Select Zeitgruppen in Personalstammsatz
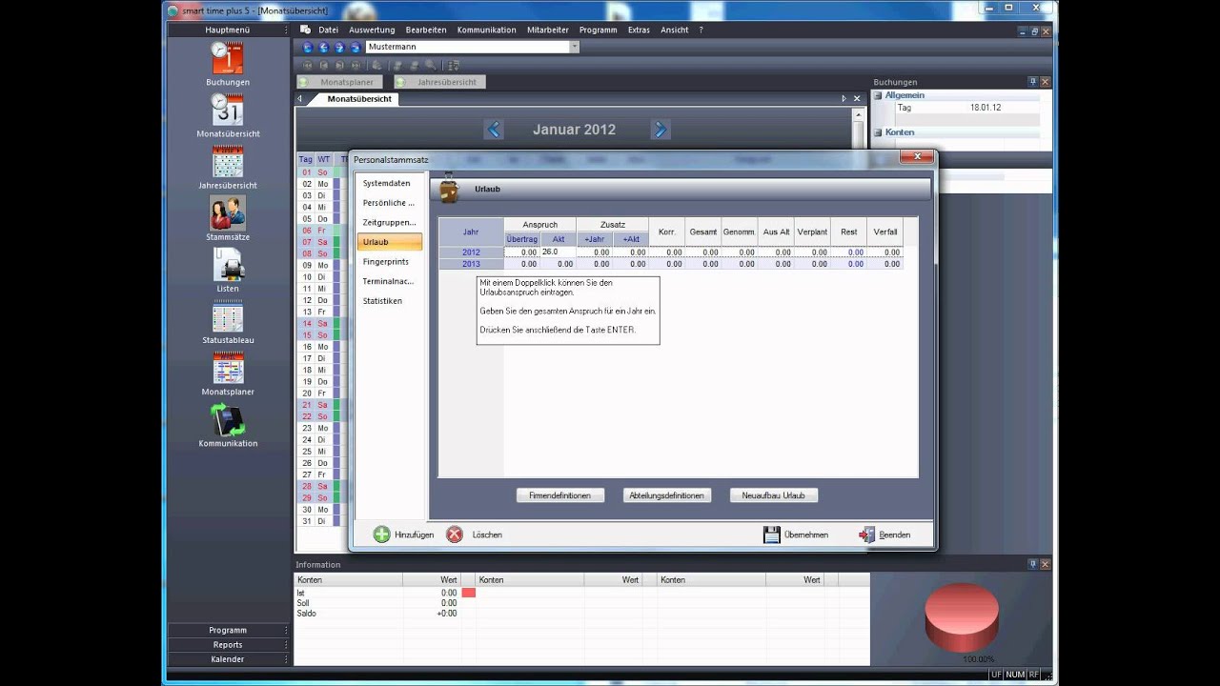 tap(389, 222)
